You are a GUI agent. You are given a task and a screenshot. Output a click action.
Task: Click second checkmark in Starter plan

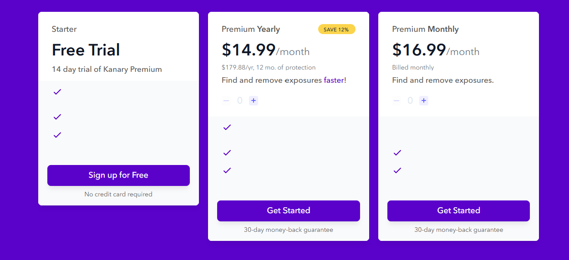click(57, 117)
